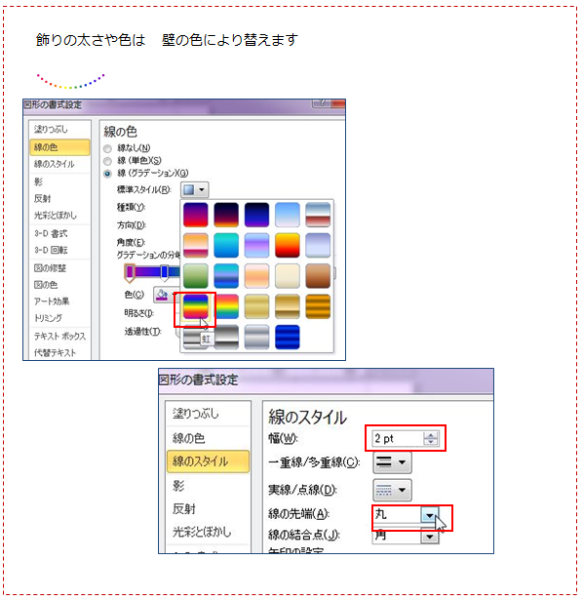The width and height of the screenshot is (583, 601).
Task: Select the blue gradient stop marker
Action: pos(165,272)
